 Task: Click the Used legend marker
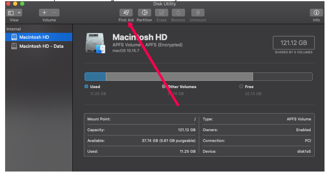point(86,87)
